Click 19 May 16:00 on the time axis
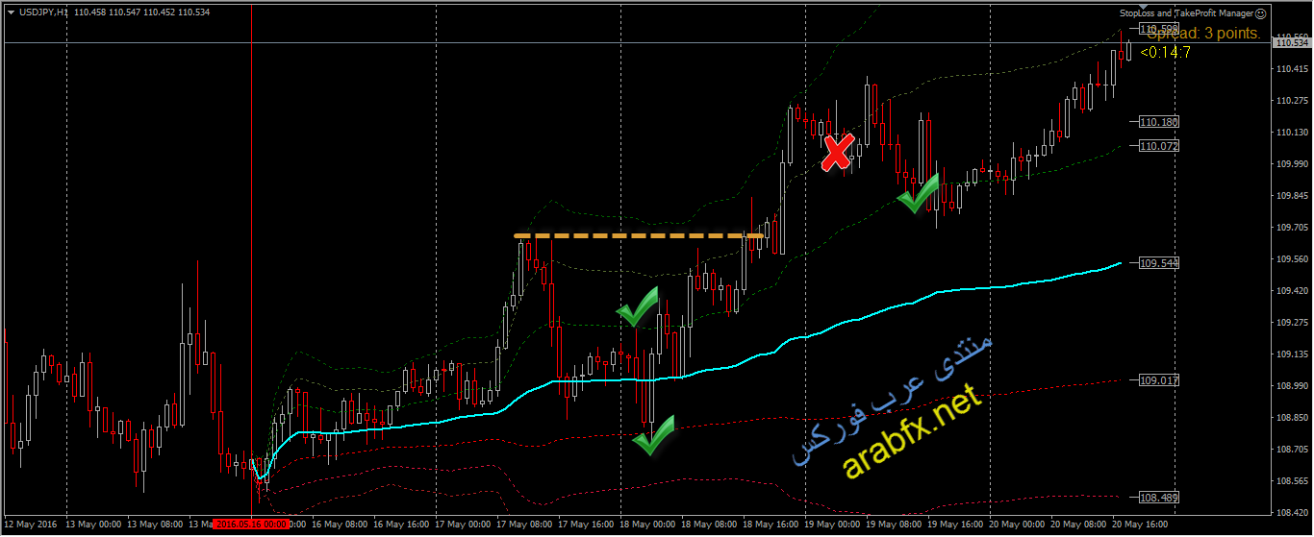This screenshot has height=537, width=1314. [955, 525]
